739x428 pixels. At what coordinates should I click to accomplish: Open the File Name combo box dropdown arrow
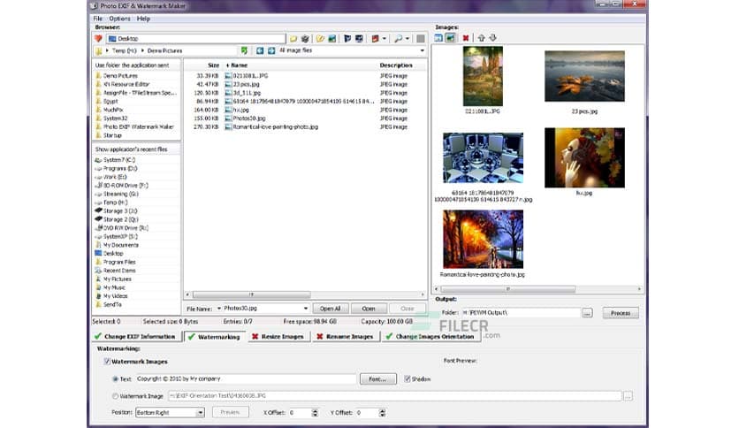point(305,309)
